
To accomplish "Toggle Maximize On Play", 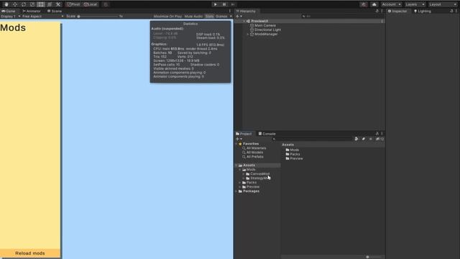I will (x=167, y=17).
